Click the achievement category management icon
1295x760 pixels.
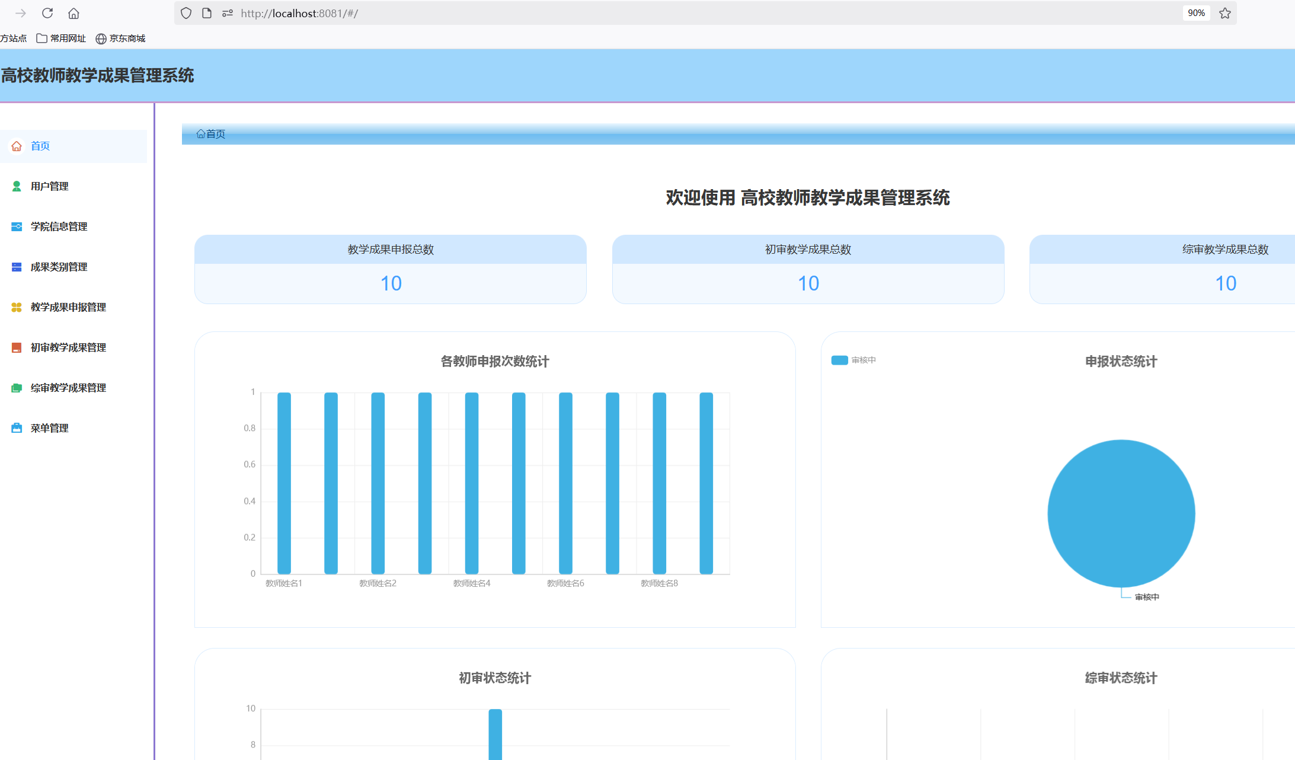pyautogui.click(x=17, y=267)
